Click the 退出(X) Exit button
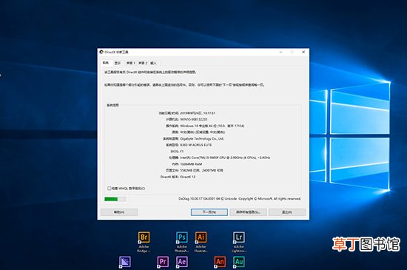 pyautogui.click(x=287, y=212)
